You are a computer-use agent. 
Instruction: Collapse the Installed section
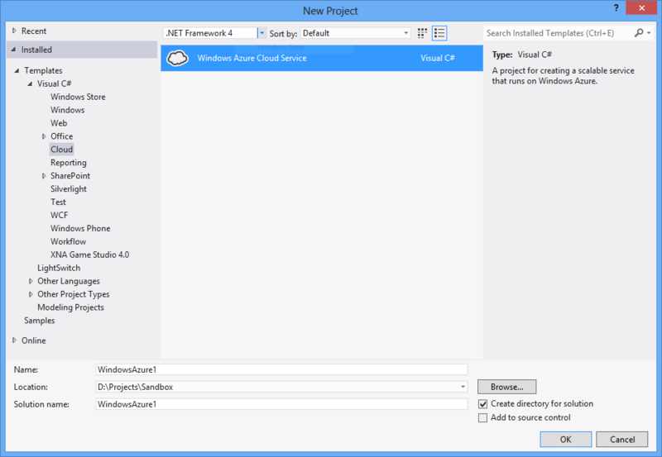pyautogui.click(x=14, y=50)
